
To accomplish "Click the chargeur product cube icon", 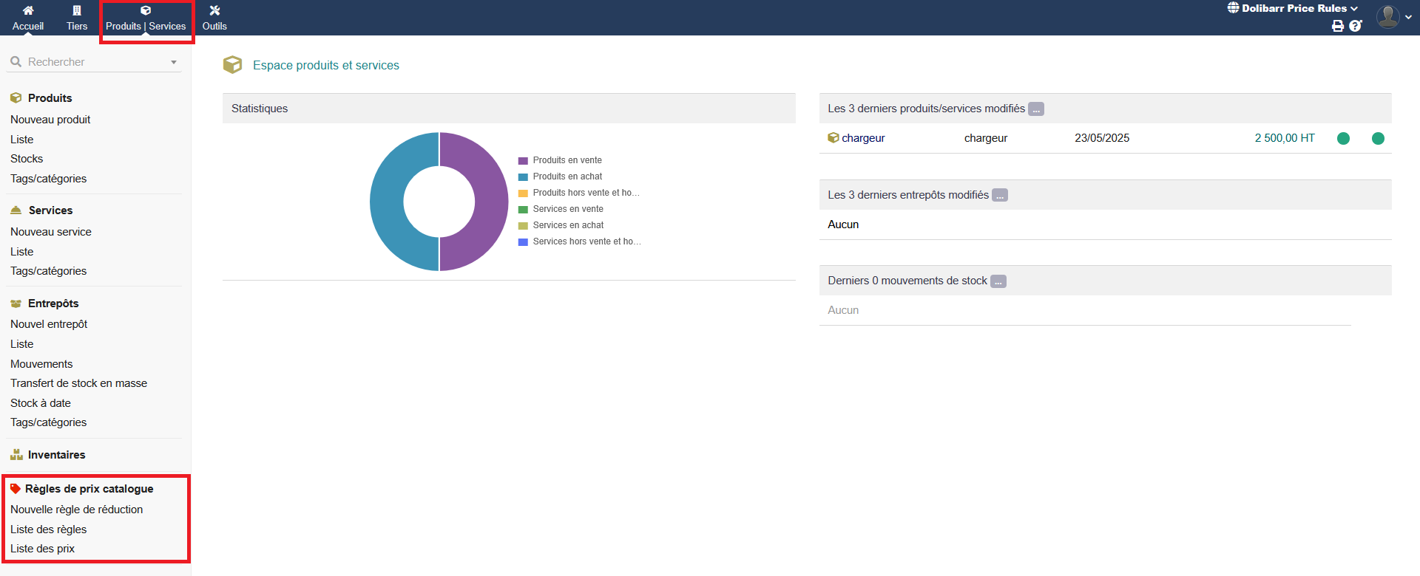I will click(x=834, y=138).
